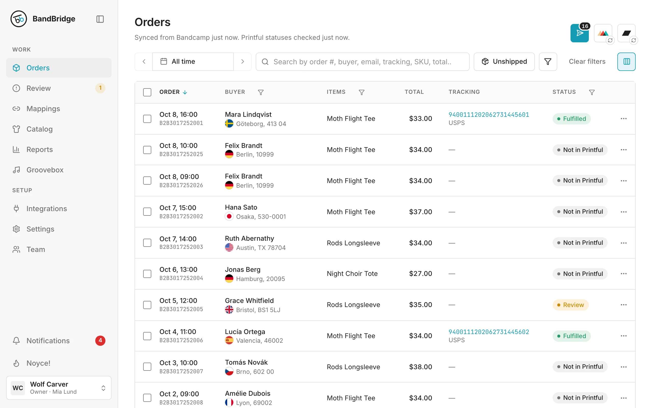Open Team page
Screen dimensions: 652x408
point(59,249)
